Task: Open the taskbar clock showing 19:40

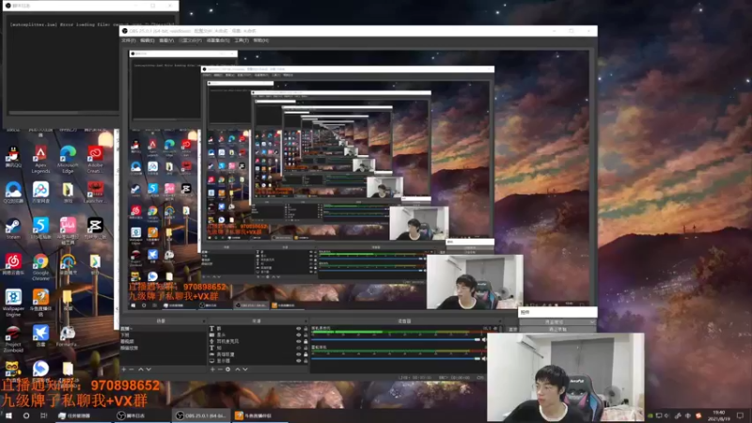Action: (719, 415)
